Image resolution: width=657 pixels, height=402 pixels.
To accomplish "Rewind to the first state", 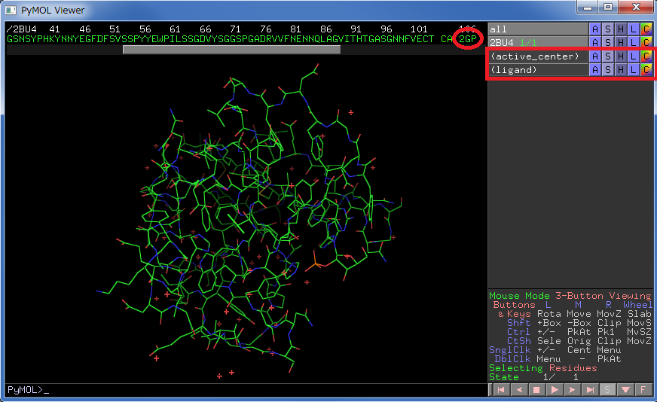I will tap(500, 390).
